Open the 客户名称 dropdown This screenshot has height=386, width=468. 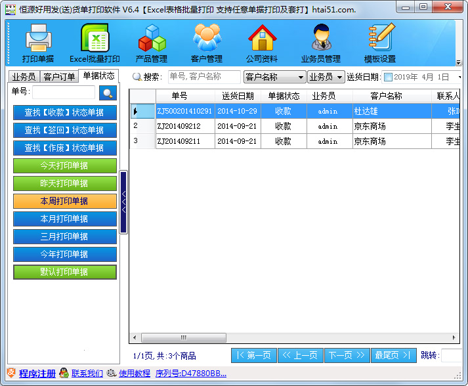(x=274, y=77)
